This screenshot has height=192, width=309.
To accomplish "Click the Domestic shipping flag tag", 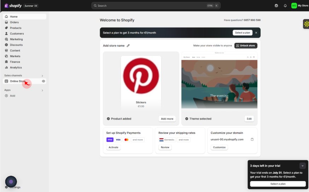I will [x=167, y=140].
